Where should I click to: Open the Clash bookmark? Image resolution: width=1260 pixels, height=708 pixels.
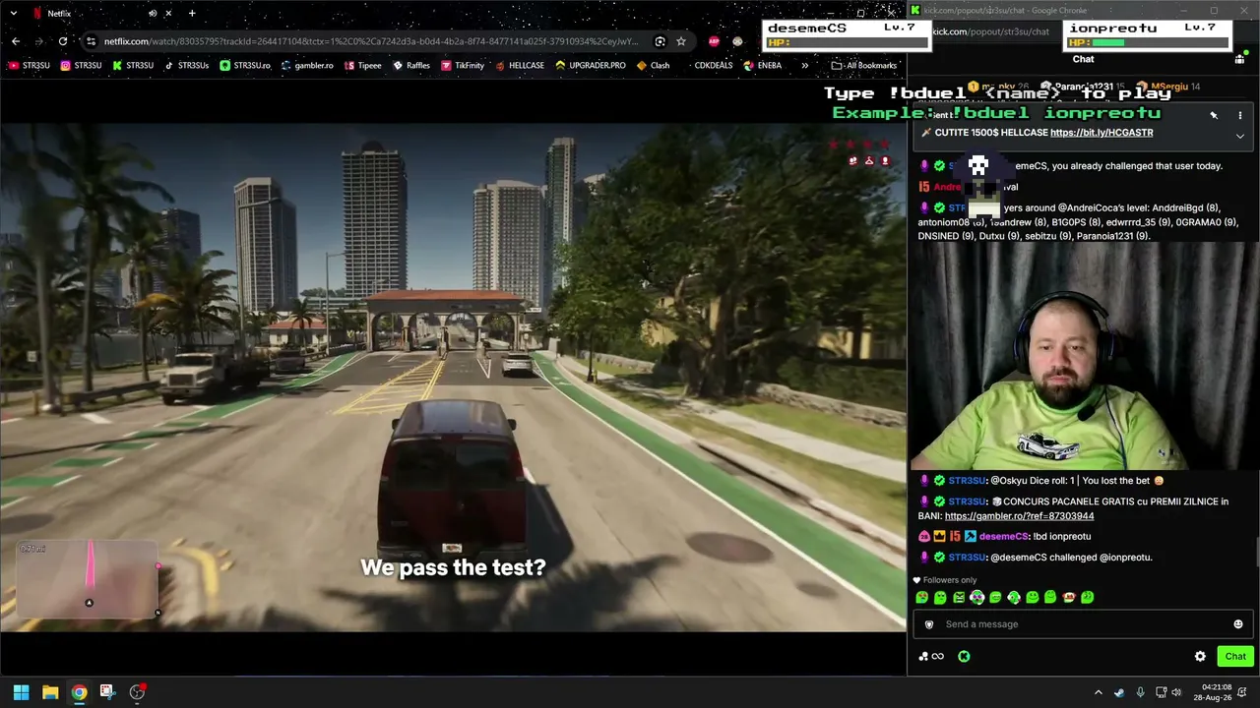654,66
